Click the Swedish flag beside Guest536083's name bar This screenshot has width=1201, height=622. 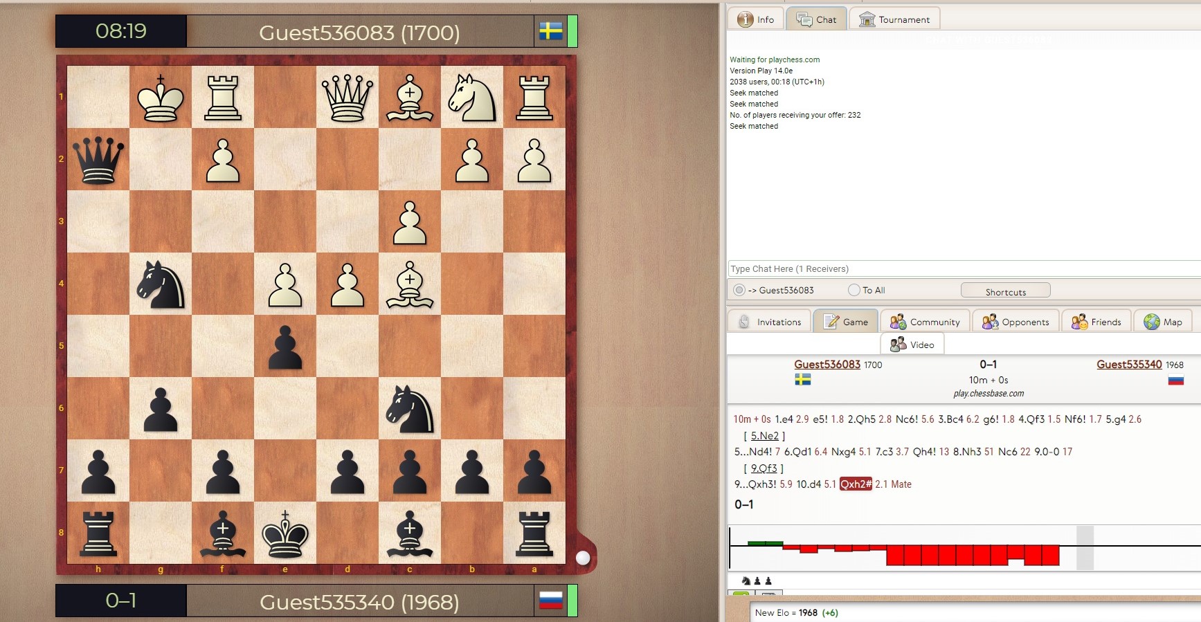click(550, 31)
